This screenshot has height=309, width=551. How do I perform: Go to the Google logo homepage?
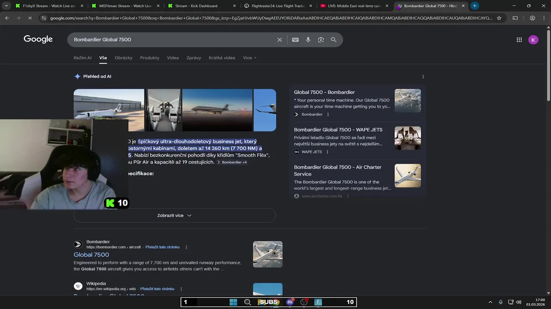coord(38,39)
